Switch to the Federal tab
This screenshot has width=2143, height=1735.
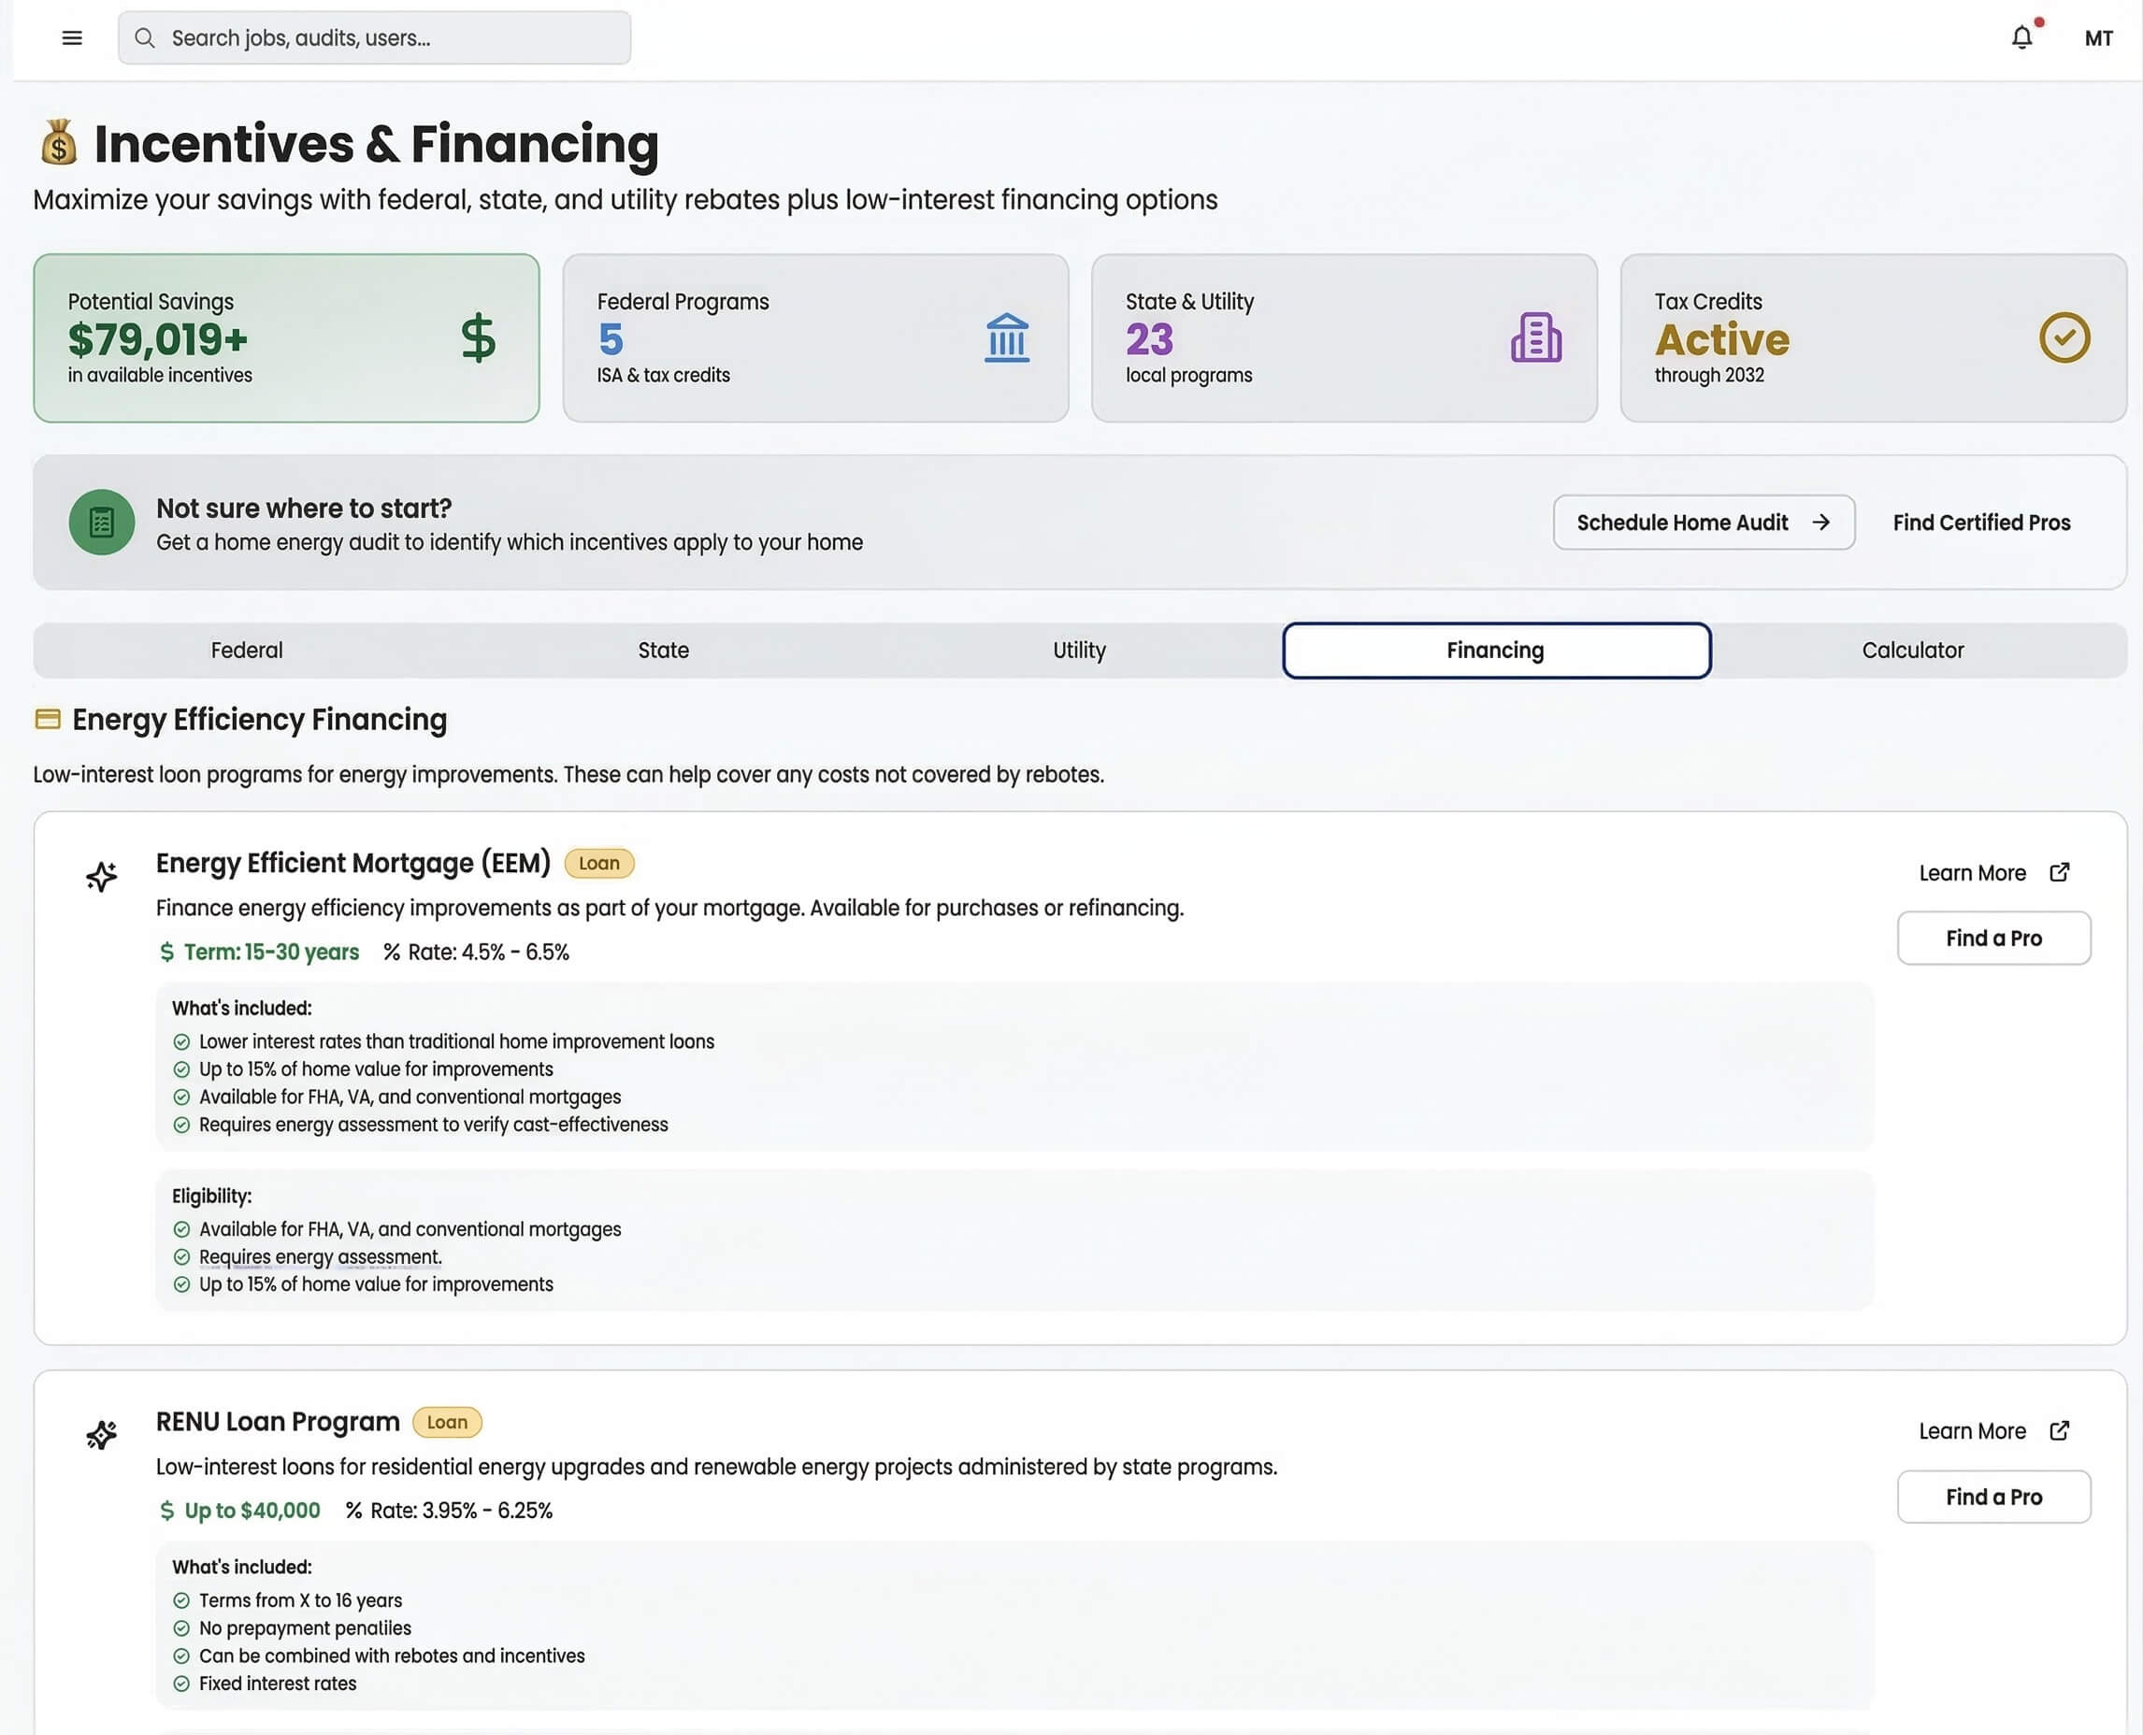[246, 651]
